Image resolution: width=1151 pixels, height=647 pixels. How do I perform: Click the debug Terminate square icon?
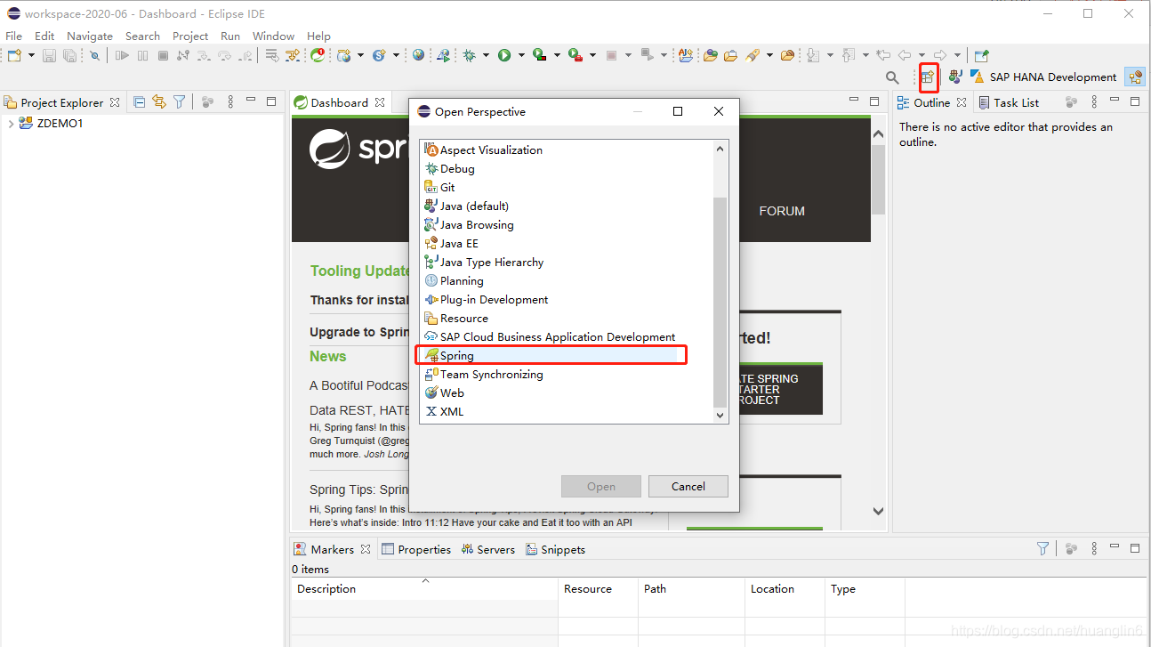(163, 55)
